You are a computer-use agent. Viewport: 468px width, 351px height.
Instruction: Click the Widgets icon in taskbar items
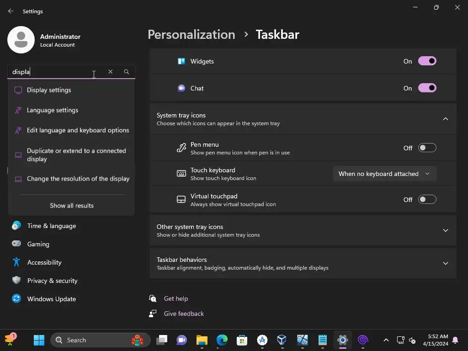[181, 61]
